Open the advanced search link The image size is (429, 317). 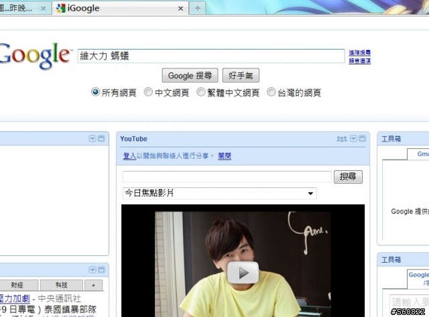click(359, 52)
